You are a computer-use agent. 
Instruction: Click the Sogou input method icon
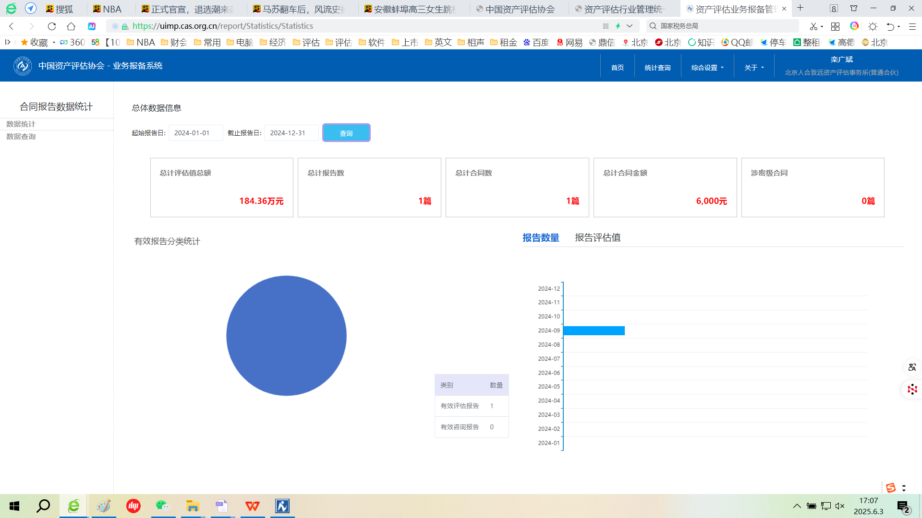point(891,488)
